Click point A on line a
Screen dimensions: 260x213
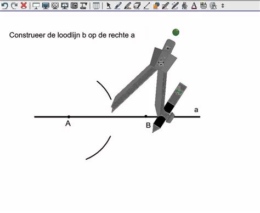point(69,116)
